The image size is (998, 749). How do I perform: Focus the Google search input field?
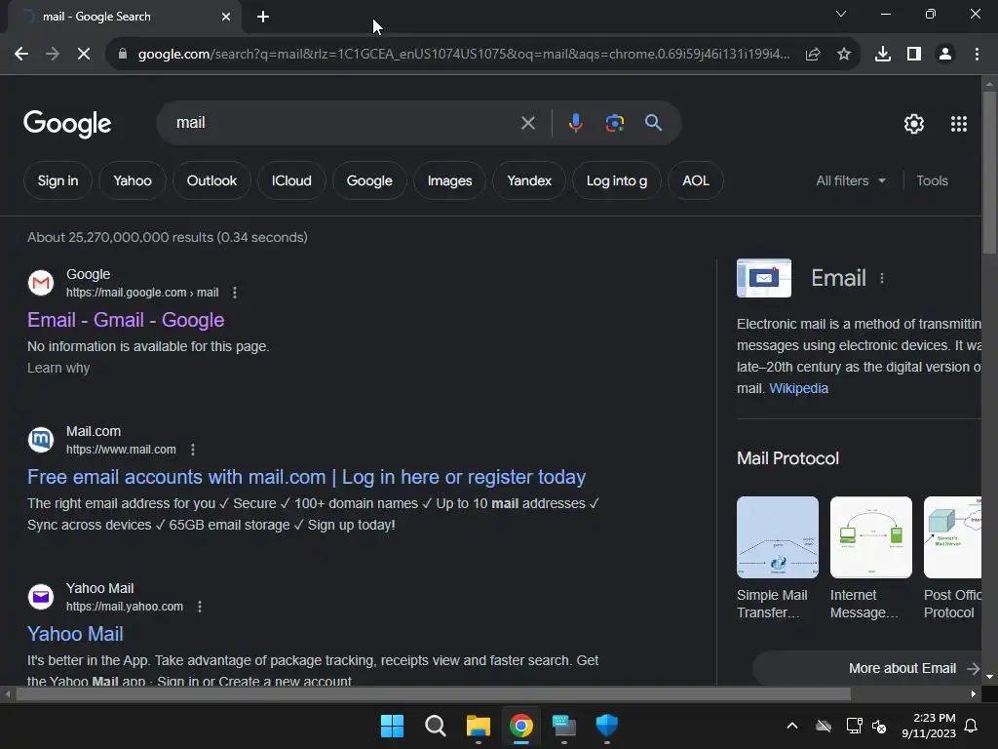[344, 123]
